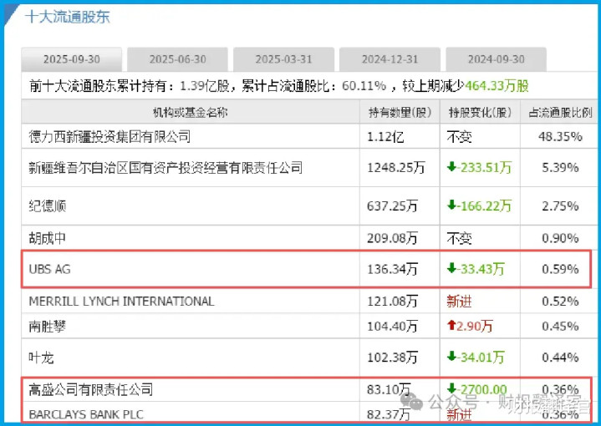Select 新疆维吾尔自治区国有资产投资经营有限责任公司 name

coord(166,167)
